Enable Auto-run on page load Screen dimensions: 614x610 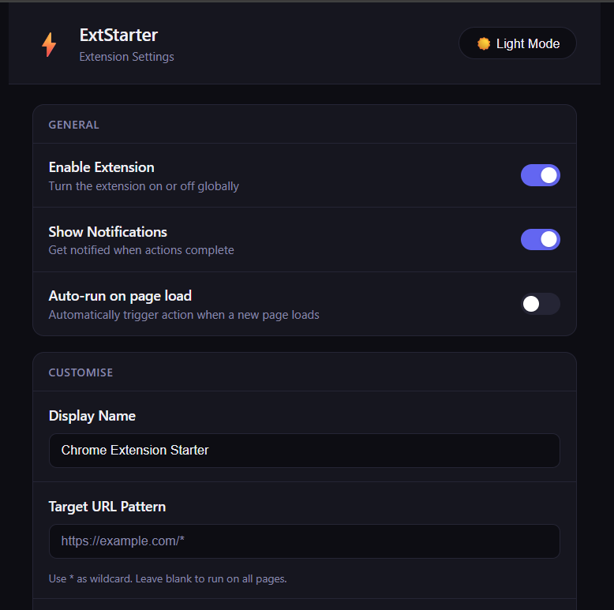pos(540,304)
